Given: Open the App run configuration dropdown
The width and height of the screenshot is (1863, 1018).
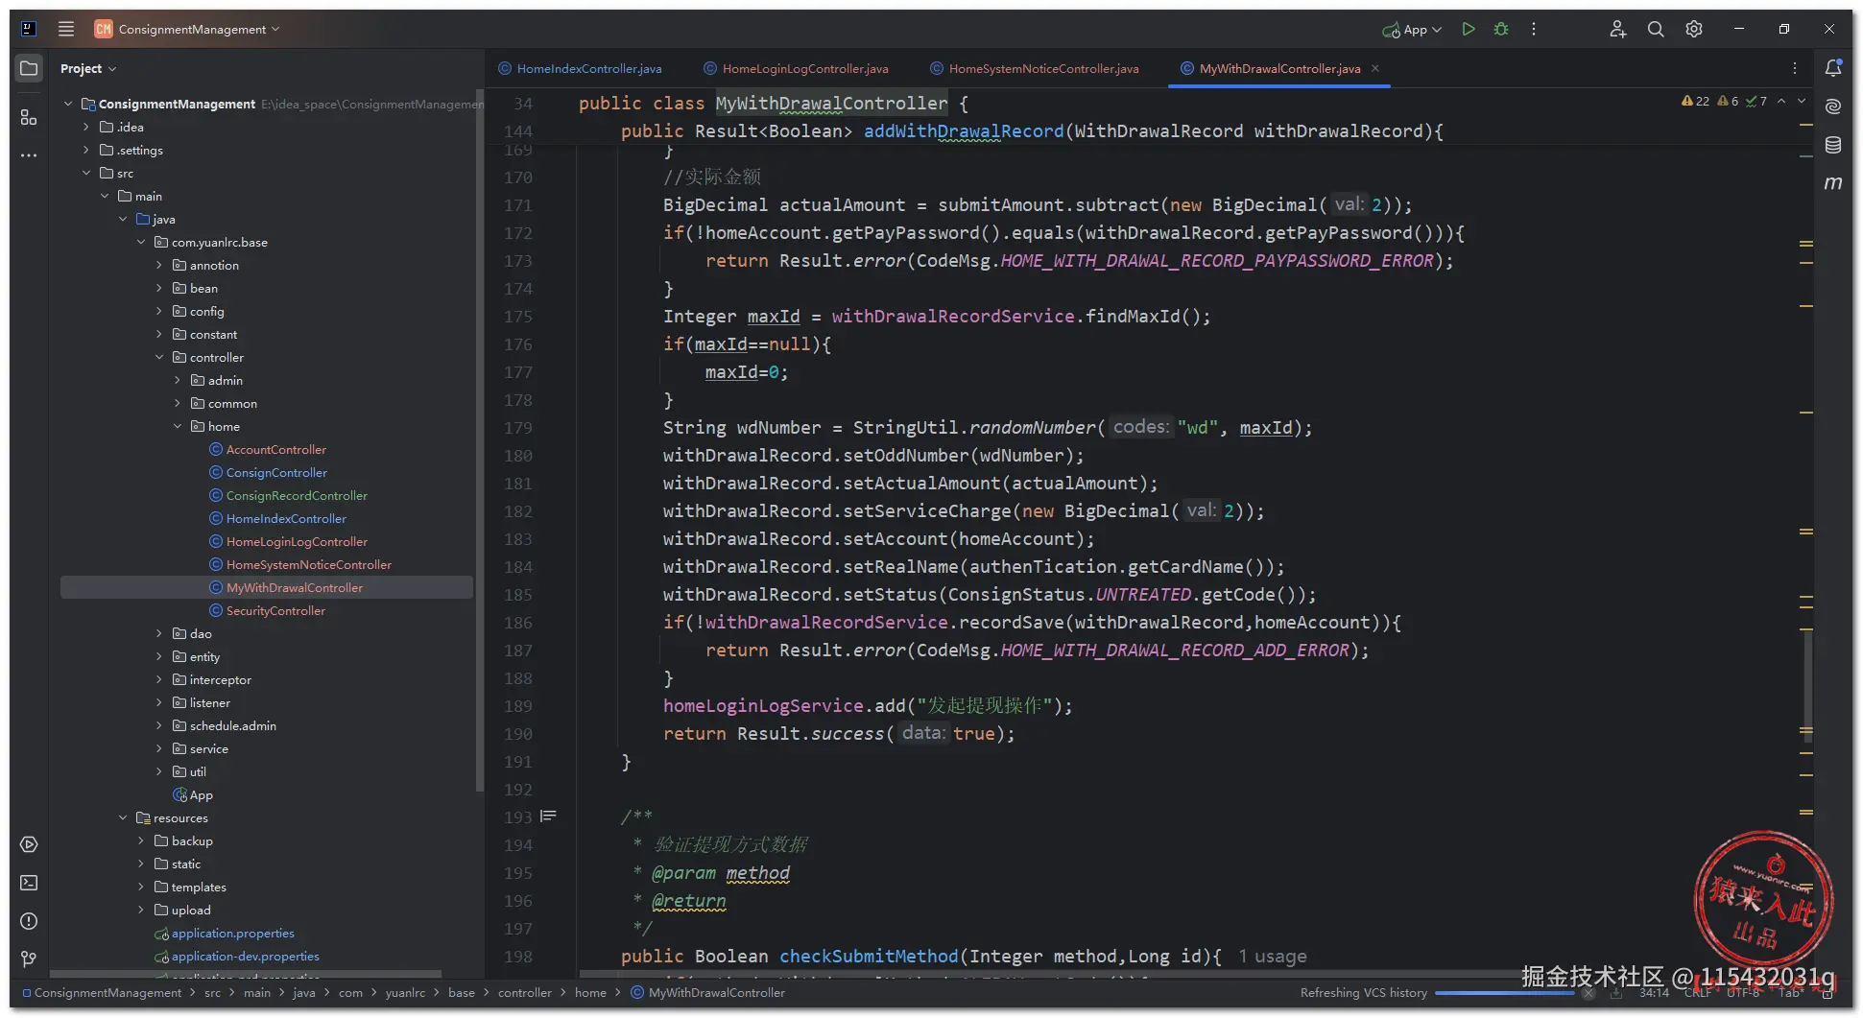Looking at the screenshot, I should (1412, 29).
